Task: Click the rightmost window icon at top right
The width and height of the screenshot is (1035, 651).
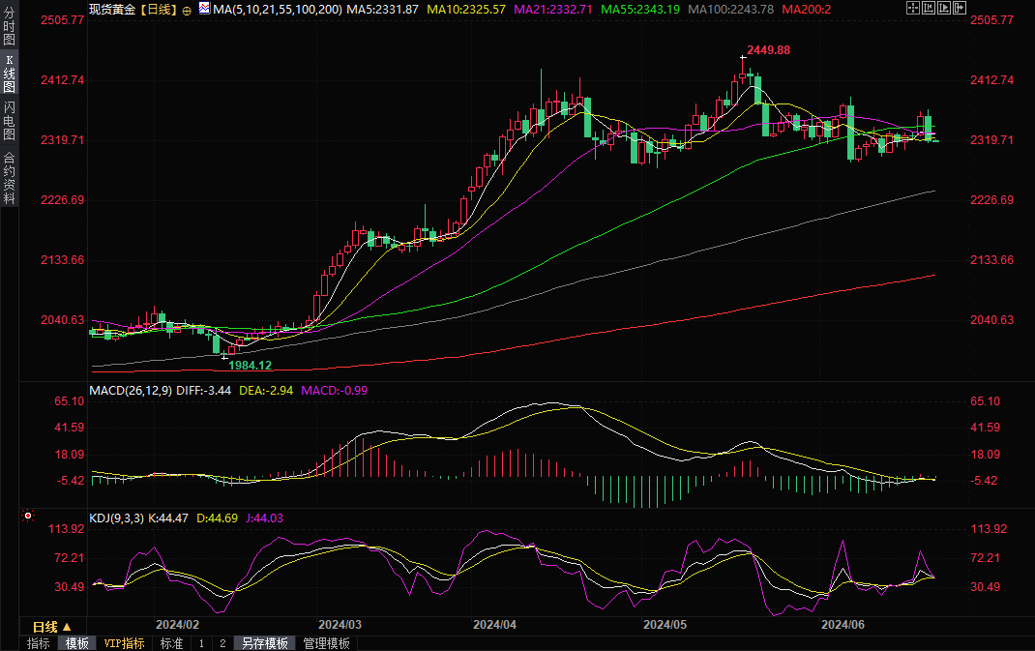Action: 962,8
